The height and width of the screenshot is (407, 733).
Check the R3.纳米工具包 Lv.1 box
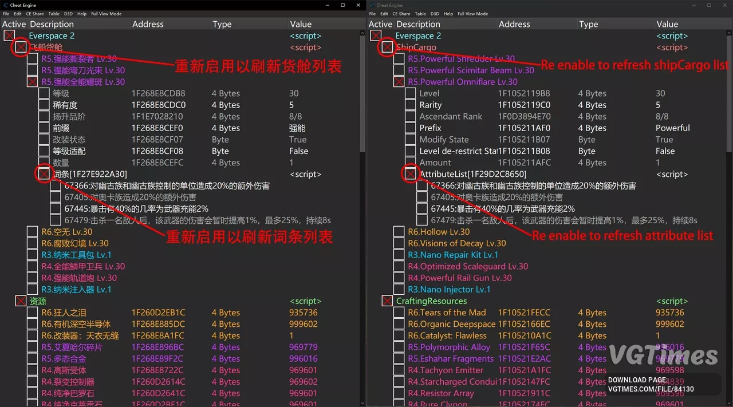tap(32, 255)
